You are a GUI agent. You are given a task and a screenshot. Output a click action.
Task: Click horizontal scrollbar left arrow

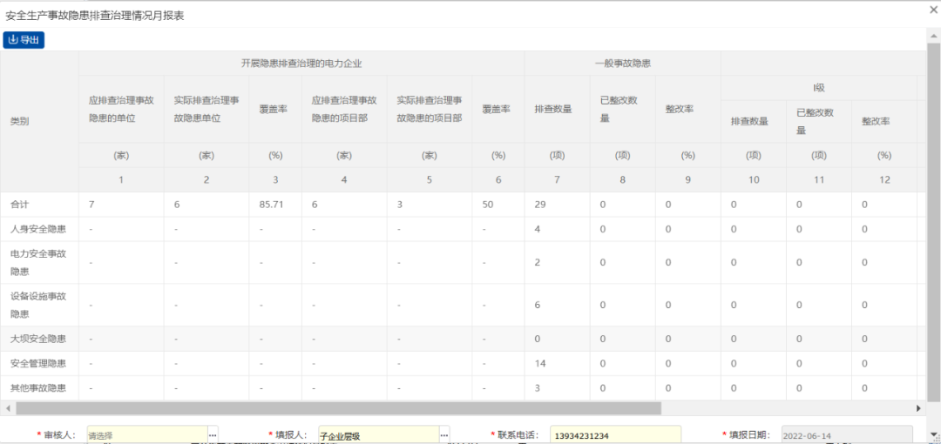(x=7, y=408)
